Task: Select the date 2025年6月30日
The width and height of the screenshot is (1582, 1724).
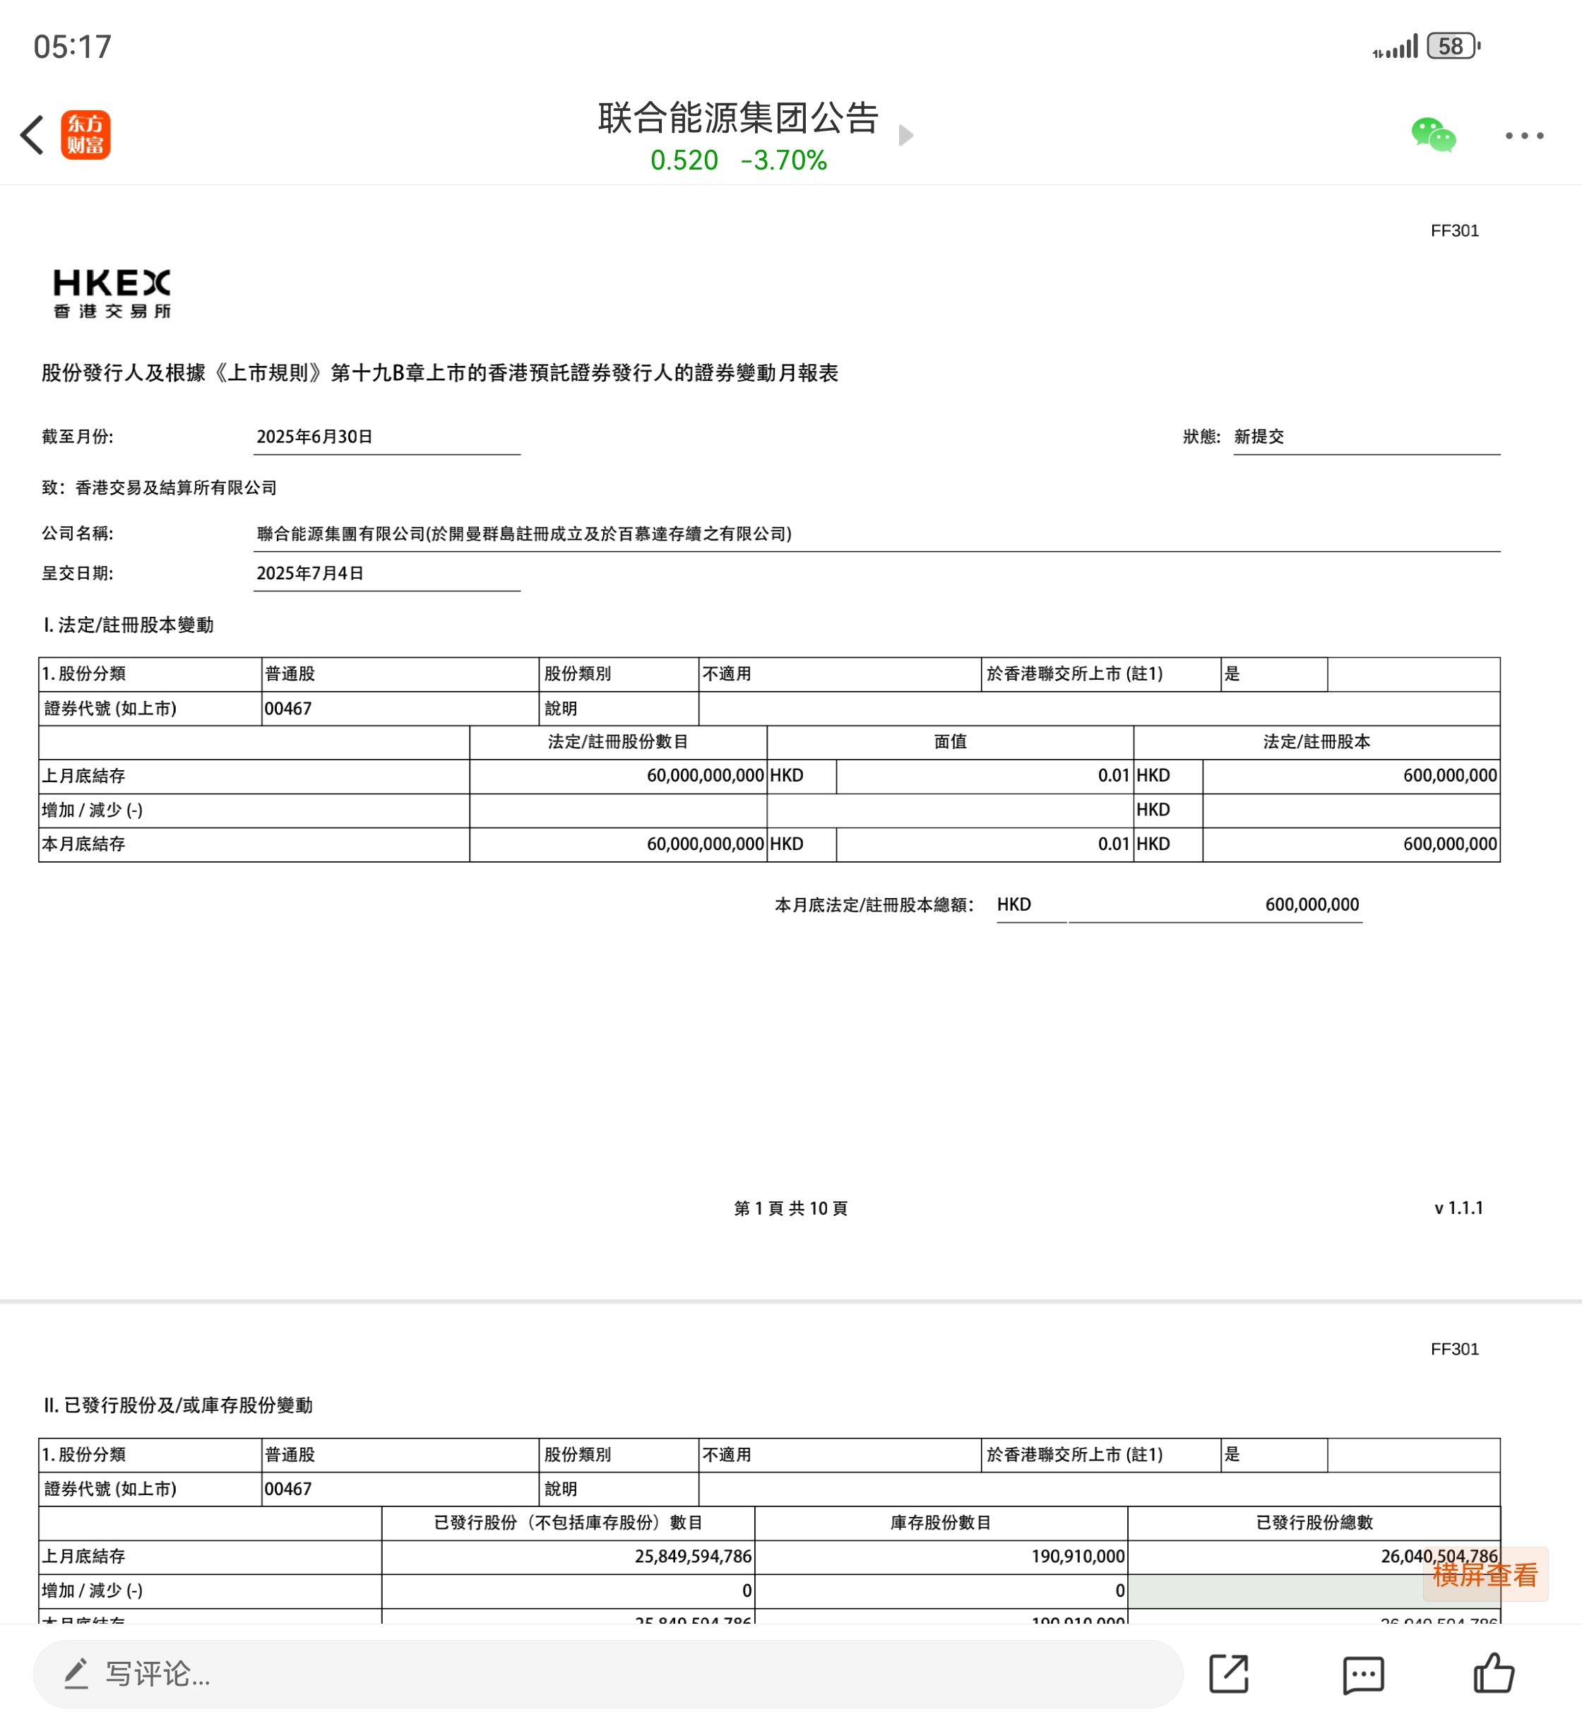Action: [314, 436]
